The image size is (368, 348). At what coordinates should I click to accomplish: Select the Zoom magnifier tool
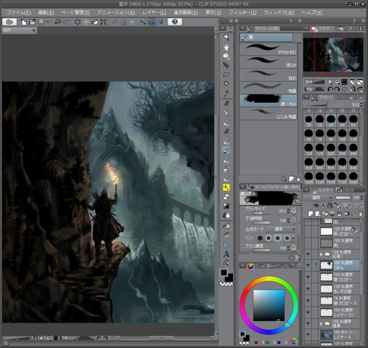point(226,37)
